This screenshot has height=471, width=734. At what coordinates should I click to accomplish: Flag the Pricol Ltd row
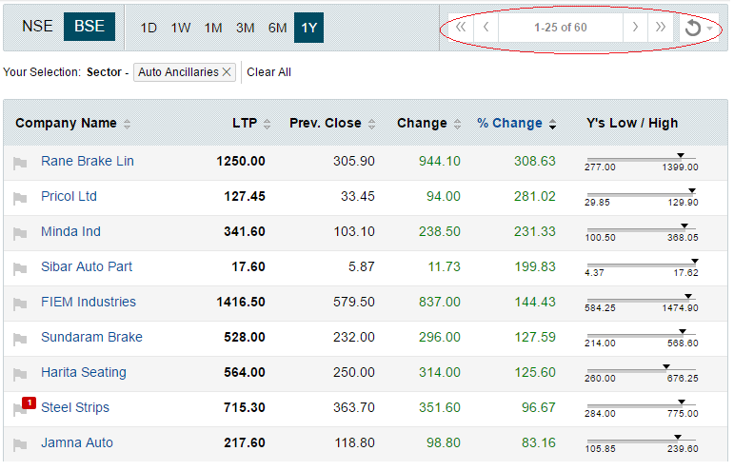tap(20, 198)
